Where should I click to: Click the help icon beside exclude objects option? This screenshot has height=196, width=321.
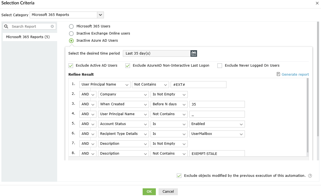click(x=310, y=176)
